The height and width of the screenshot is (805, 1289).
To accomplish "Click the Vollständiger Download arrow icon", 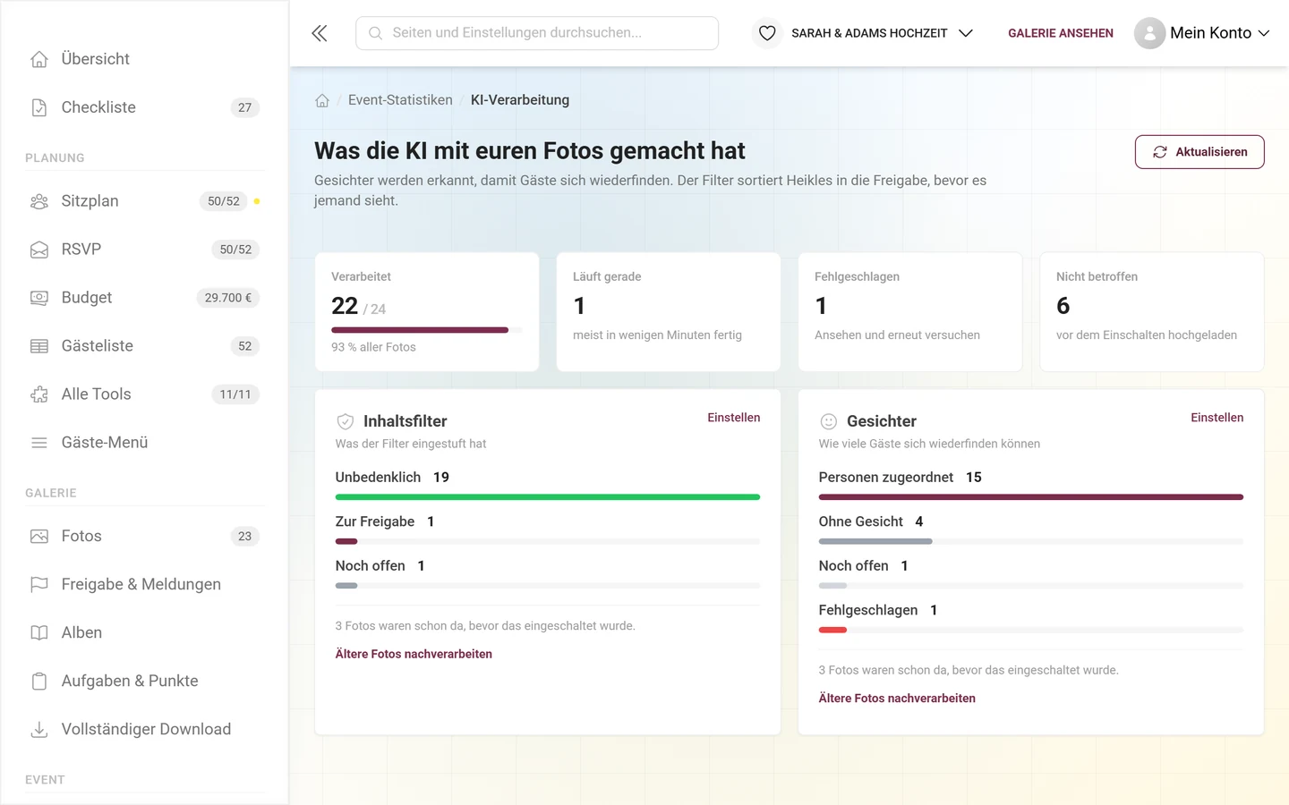I will pos(39,730).
